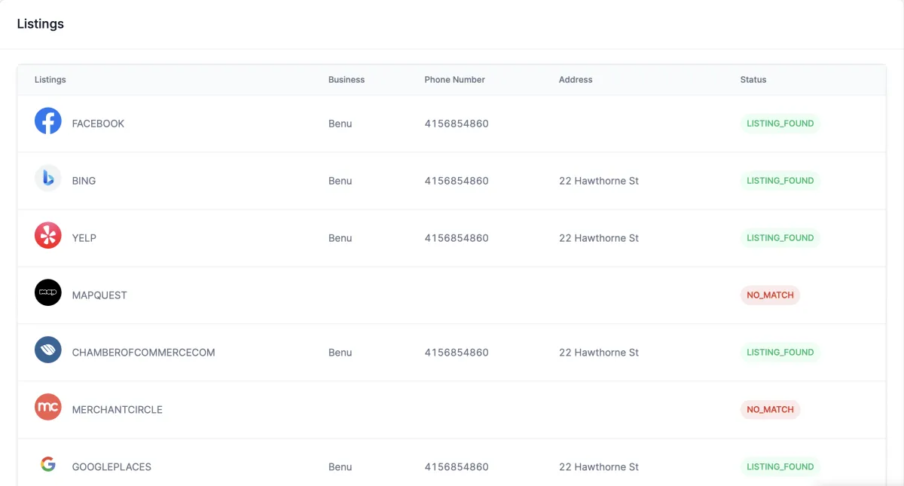Click the Listings column header
904x486 pixels.
pyautogui.click(x=50, y=80)
